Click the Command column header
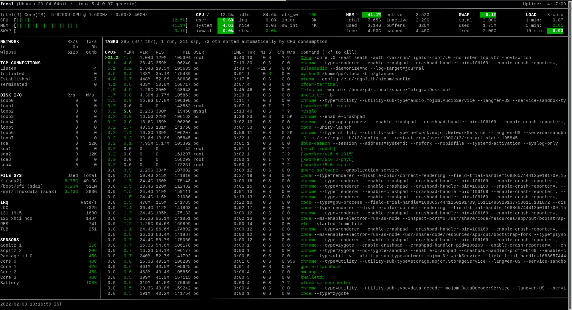 329,52
